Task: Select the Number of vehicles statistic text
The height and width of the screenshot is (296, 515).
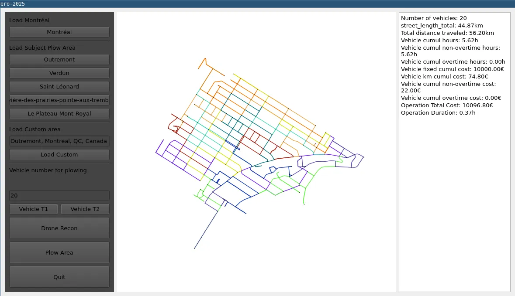Action: (434, 18)
